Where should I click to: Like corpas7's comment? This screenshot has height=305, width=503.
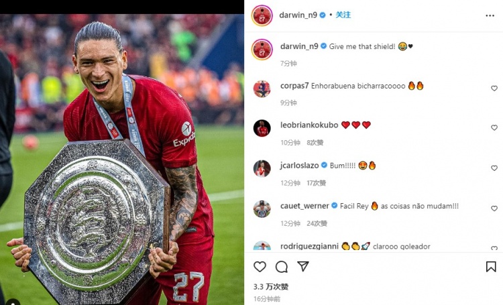tap(494, 88)
